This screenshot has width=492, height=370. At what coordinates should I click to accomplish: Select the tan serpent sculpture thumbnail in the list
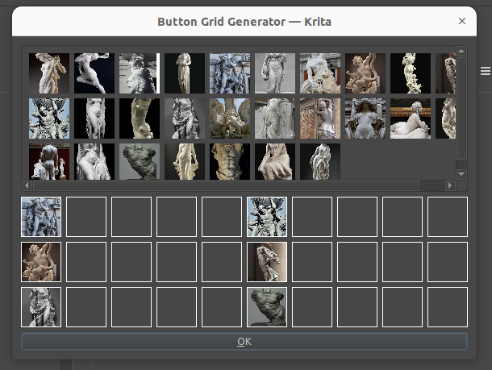click(365, 73)
